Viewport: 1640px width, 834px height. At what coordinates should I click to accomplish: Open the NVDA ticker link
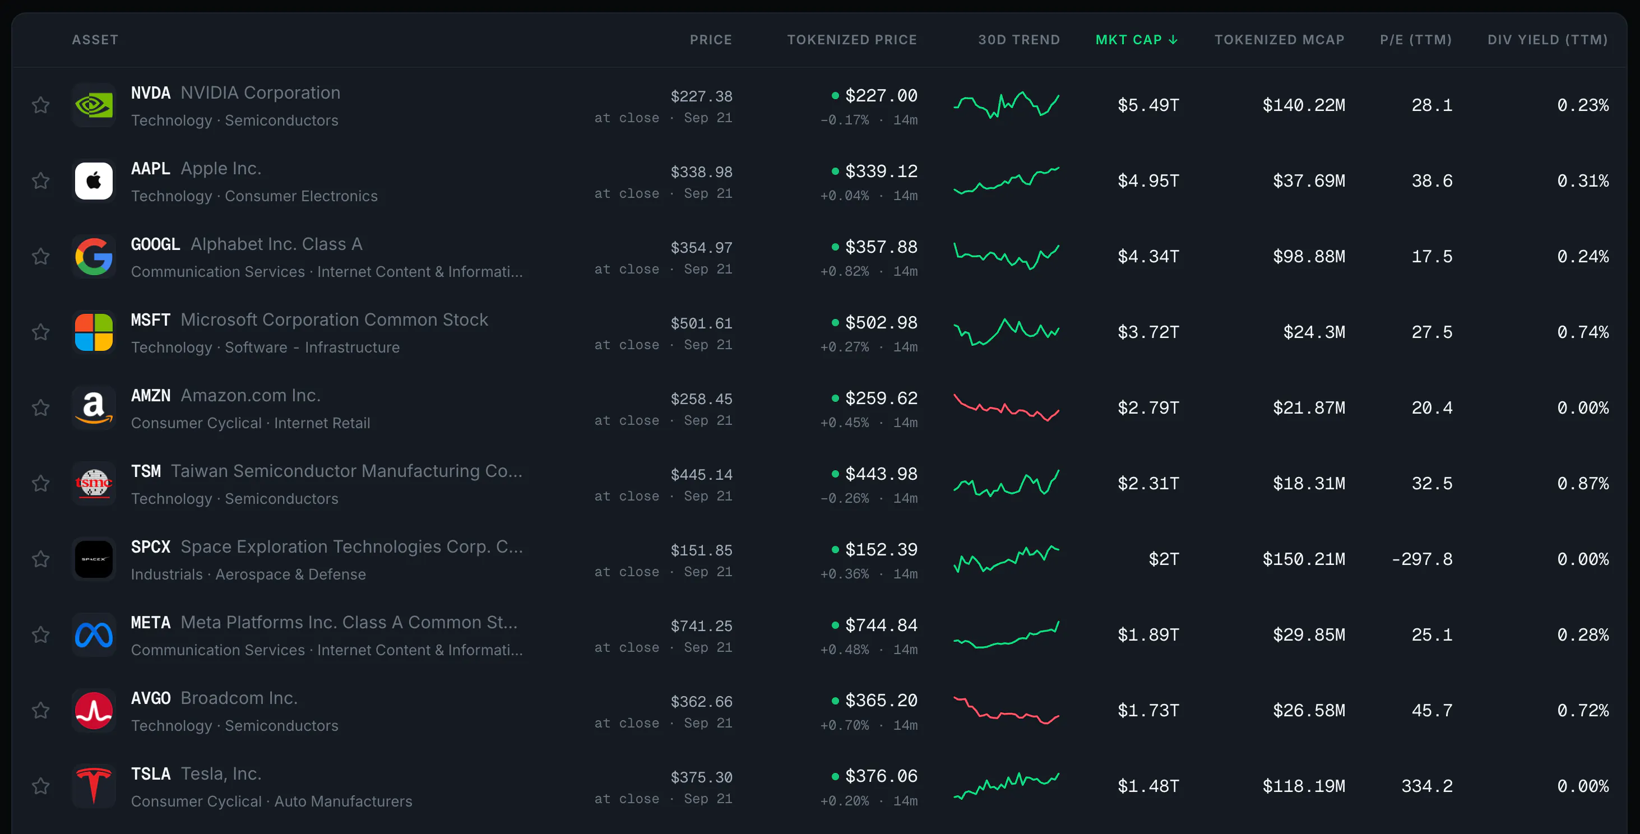(150, 93)
